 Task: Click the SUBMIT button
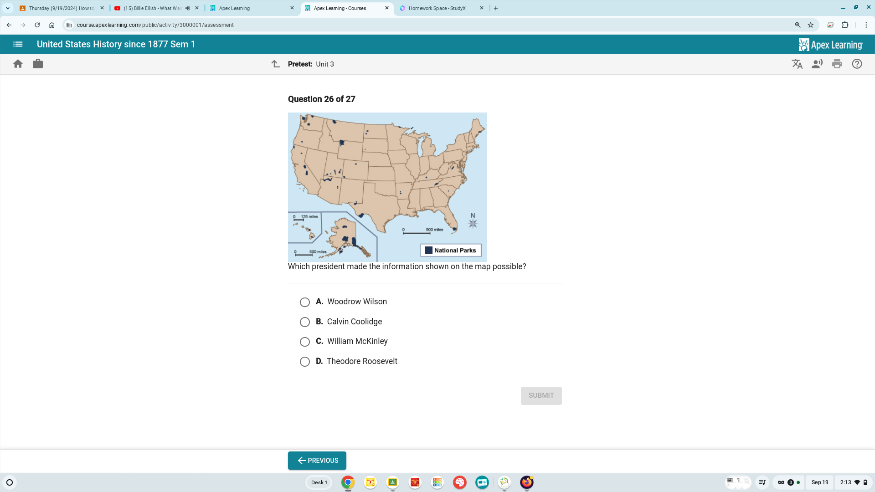(541, 395)
